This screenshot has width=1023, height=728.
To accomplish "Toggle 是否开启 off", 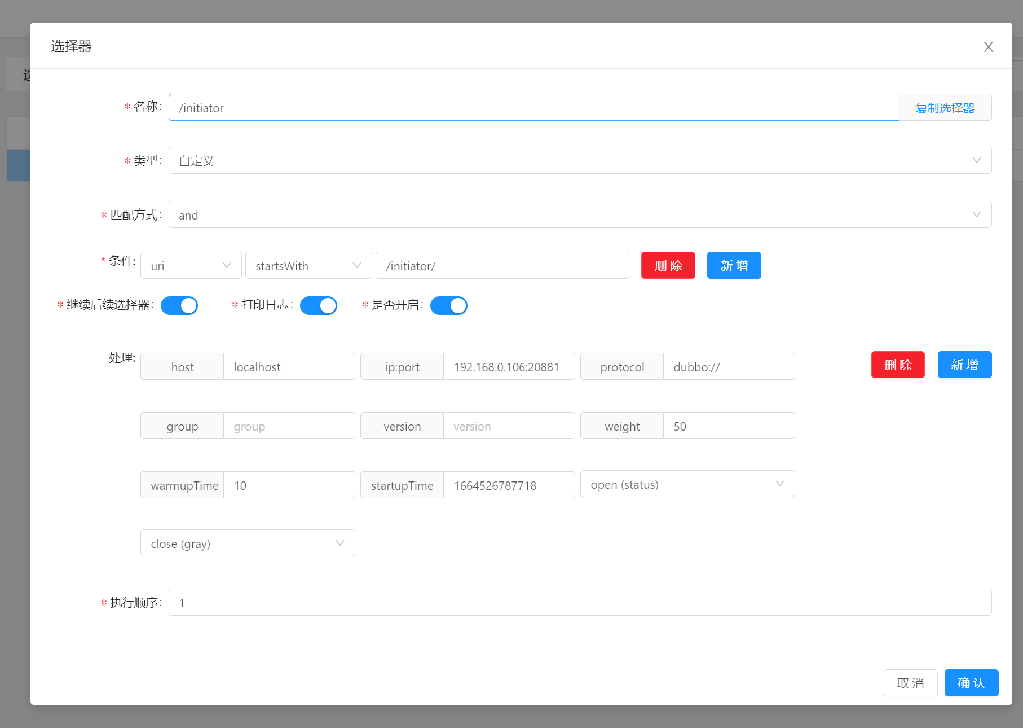I will 449,305.
